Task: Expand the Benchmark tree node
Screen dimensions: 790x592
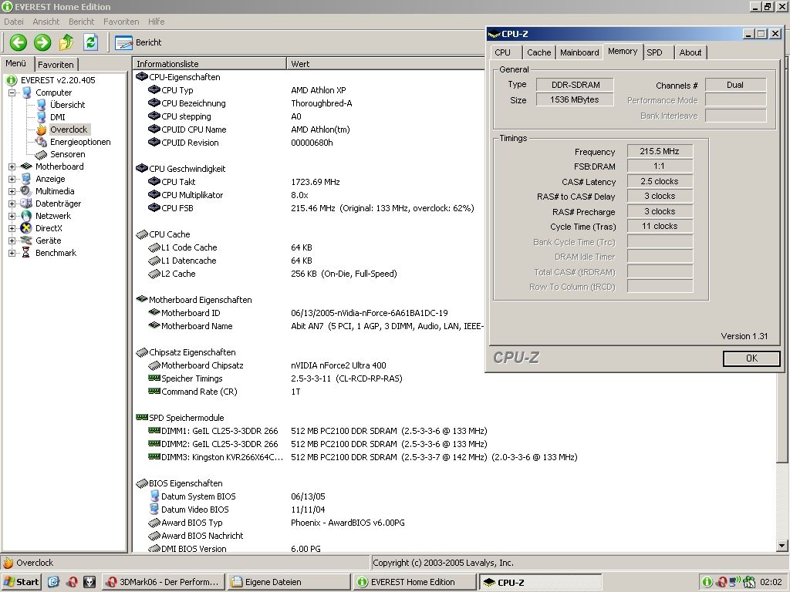Action: pyautogui.click(x=12, y=253)
